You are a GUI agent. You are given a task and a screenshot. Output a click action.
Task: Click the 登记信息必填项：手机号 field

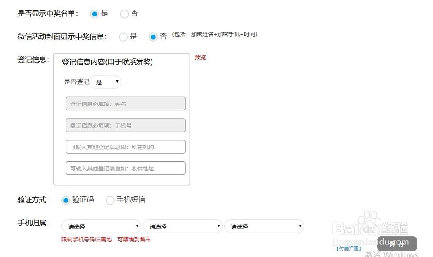pyautogui.click(x=125, y=125)
